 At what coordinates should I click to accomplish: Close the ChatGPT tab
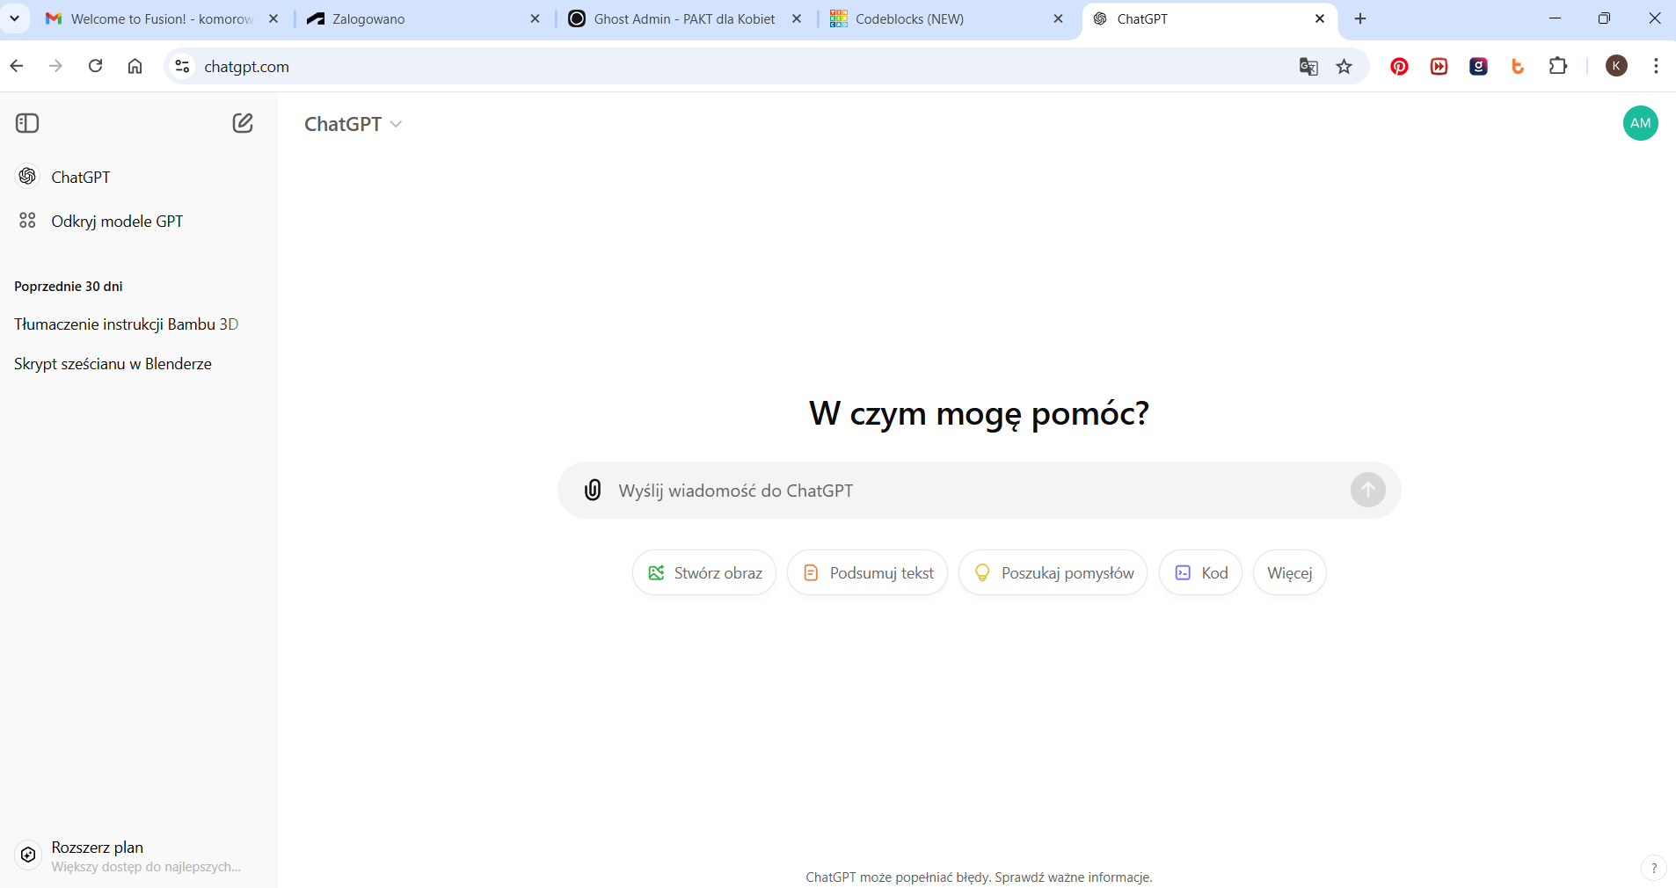[x=1320, y=18]
